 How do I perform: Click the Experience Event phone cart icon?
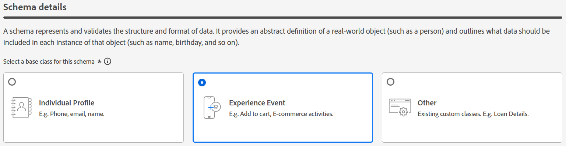[x=212, y=108]
